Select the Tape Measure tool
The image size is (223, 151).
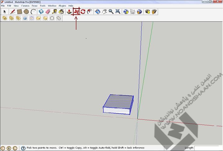tap(55, 12)
